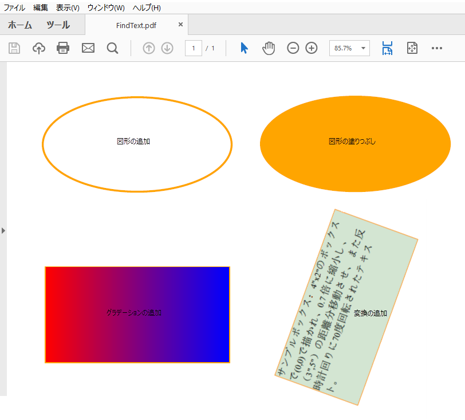Zoom in with plus icon
465x420 pixels.
pos(312,48)
